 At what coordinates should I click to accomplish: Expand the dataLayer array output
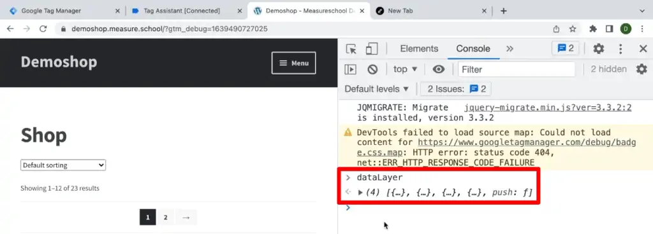[361, 193]
